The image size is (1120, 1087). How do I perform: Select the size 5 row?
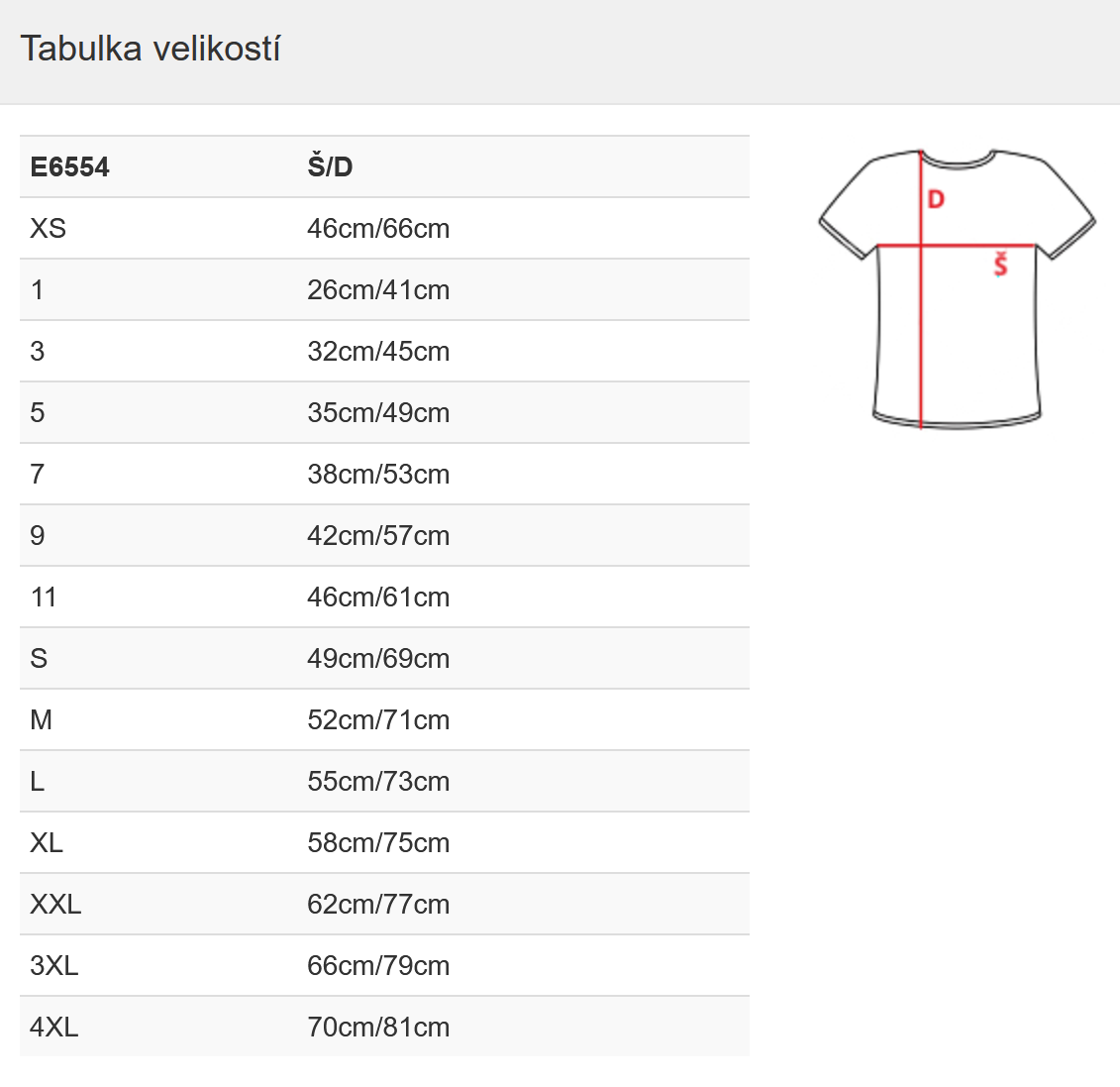[384, 413]
